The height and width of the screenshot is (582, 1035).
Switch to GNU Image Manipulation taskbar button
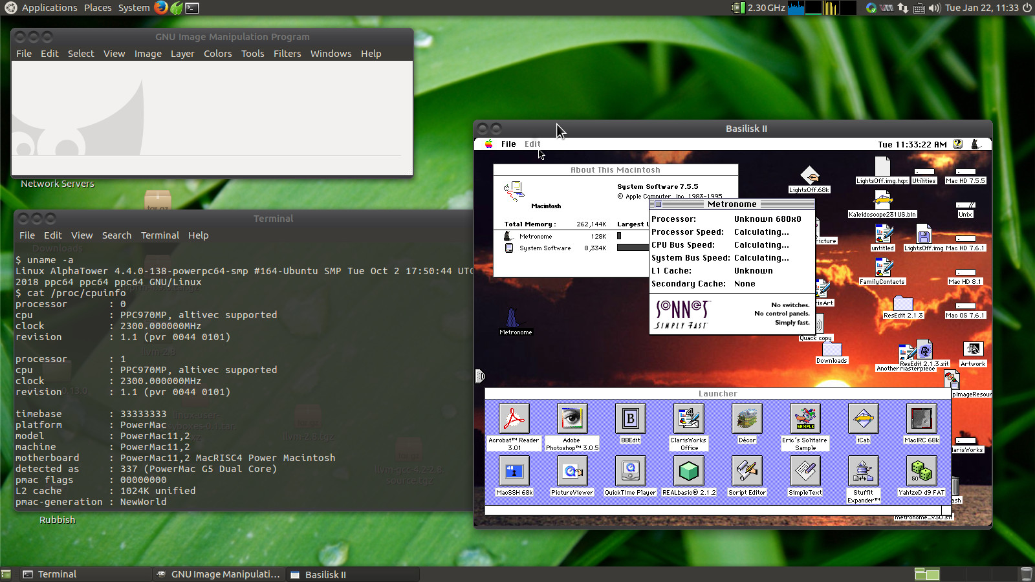[x=219, y=574]
